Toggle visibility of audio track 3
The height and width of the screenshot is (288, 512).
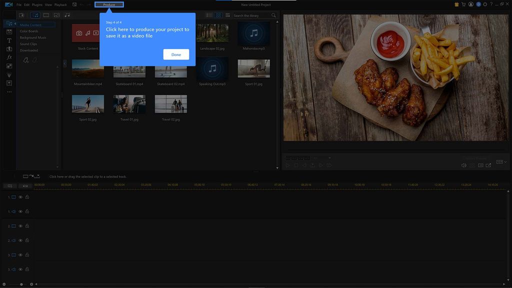tap(20, 268)
